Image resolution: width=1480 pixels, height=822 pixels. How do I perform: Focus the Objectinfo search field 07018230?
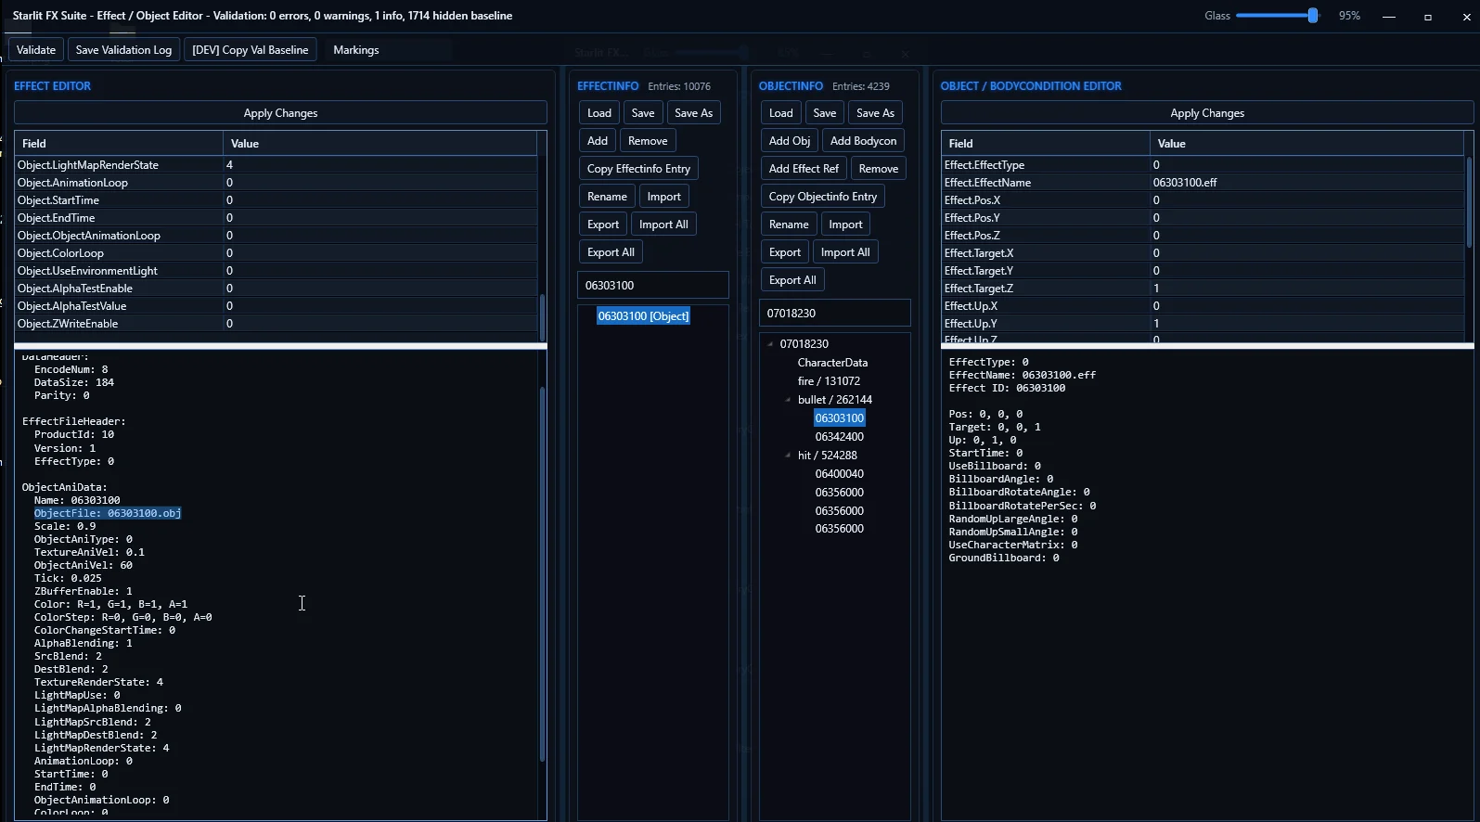tap(835, 314)
